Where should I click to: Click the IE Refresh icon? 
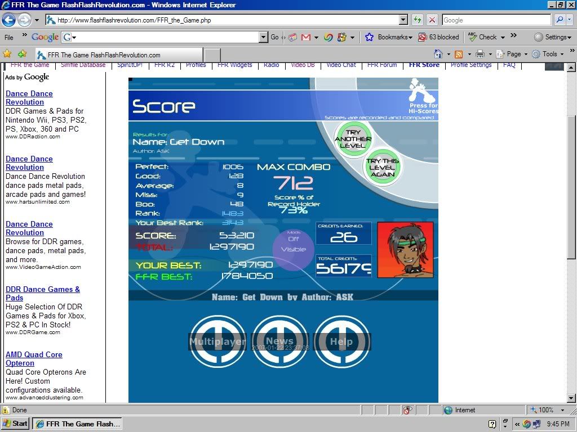click(418, 20)
